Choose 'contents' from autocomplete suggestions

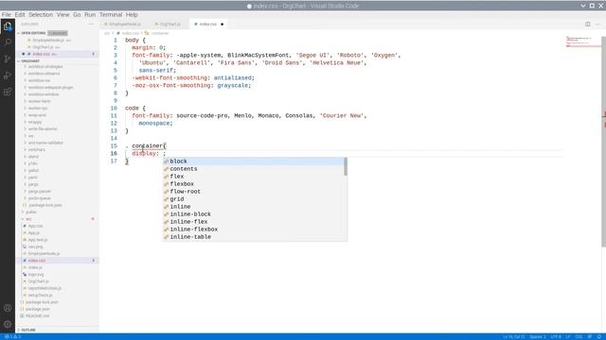(x=254, y=169)
